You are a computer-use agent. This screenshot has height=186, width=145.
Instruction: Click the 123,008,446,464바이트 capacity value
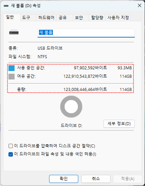85,89
